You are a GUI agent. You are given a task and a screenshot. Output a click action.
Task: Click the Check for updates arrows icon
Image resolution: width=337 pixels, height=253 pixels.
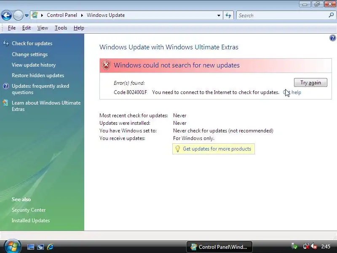6,43
